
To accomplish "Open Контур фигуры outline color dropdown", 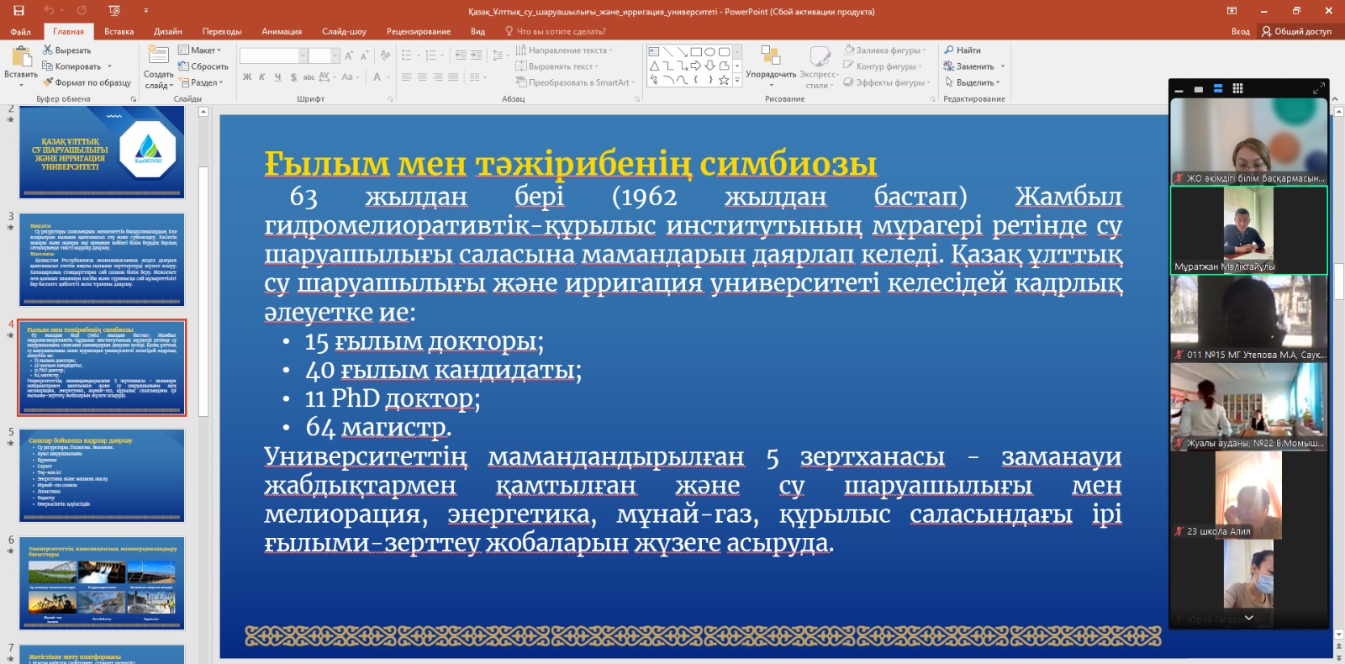I will click(883, 66).
